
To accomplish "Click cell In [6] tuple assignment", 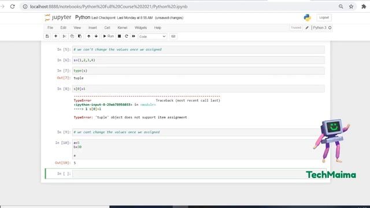I will pyautogui.click(x=198, y=60).
